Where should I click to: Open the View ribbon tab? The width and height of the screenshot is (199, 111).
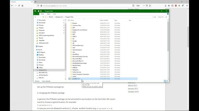54,14
